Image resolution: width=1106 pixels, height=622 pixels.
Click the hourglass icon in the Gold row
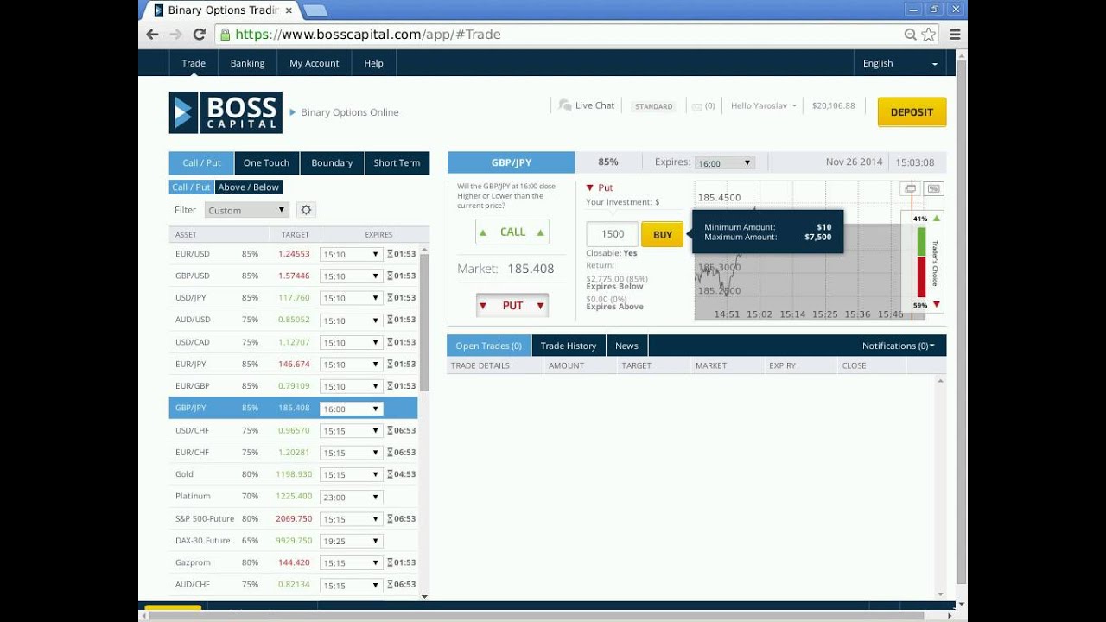390,474
